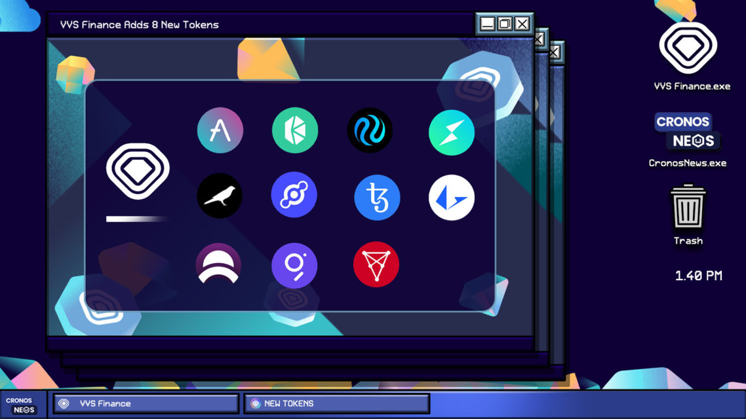Open the VVS Finance.exe desktop icon
Image resolution: width=746 pixels, height=419 pixels.
coord(688,48)
